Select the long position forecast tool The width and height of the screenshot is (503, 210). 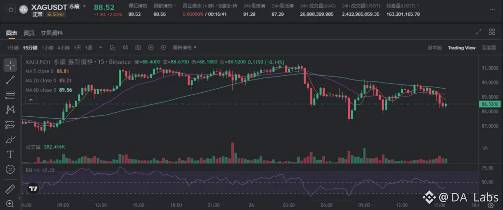pyautogui.click(x=10, y=125)
